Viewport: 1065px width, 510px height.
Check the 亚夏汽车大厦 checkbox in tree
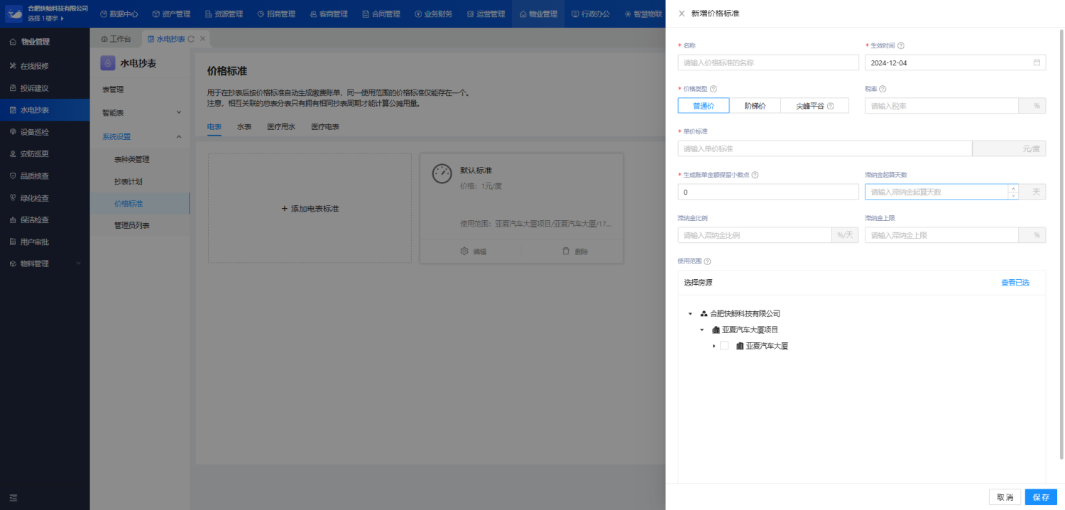tap(724, 346)
